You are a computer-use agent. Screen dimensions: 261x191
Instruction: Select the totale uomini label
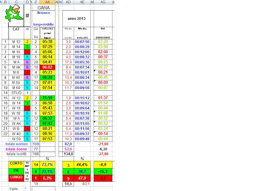click(16, 144)
